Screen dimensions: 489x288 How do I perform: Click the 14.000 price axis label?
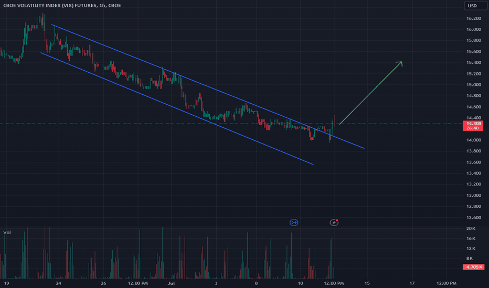click(473, 140)
